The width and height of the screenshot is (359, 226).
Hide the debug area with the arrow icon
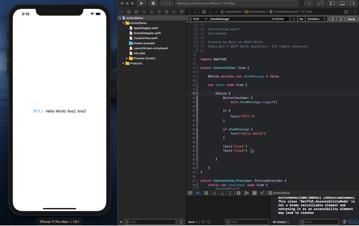point(190,193)
